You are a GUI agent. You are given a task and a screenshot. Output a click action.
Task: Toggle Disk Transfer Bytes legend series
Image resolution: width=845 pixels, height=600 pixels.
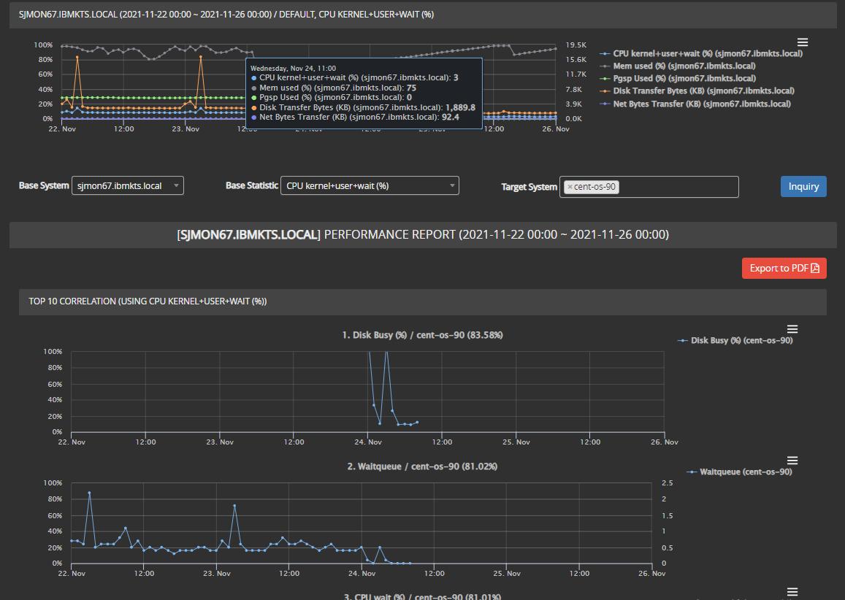point(703,91)
